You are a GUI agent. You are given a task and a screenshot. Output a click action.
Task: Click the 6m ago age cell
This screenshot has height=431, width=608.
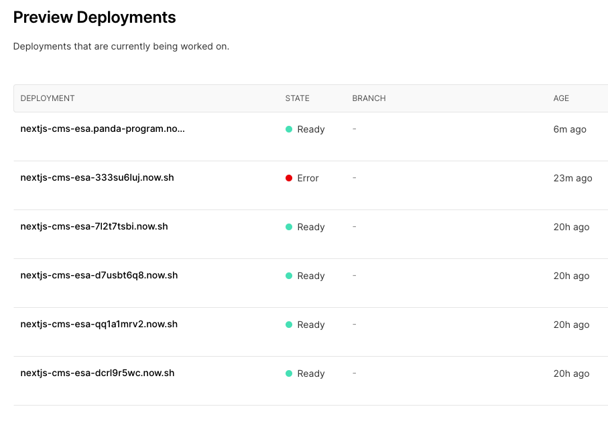coord(570,129)
